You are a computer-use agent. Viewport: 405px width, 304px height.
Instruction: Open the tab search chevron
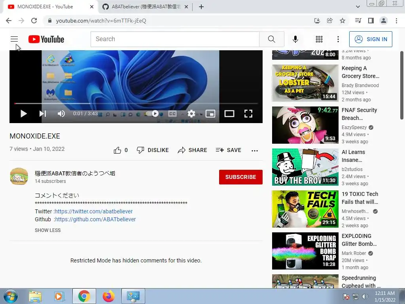358,7
